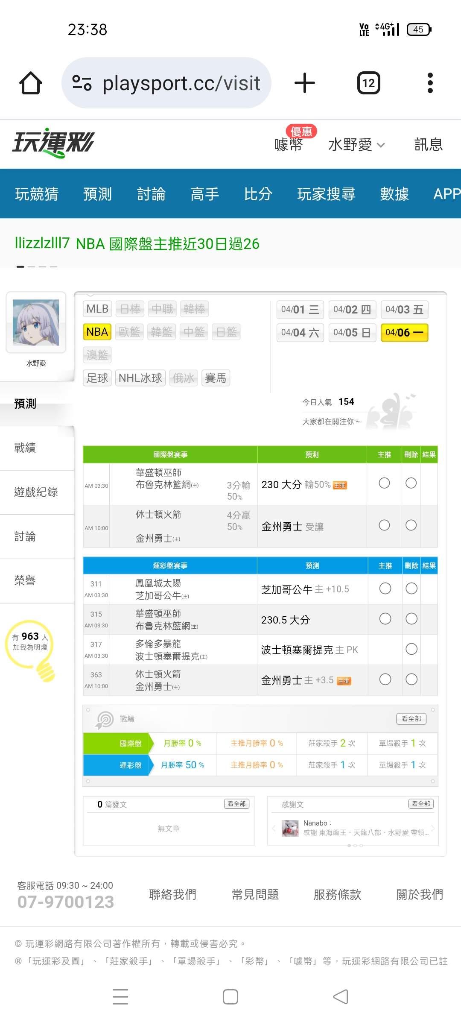Choose date 04/03 五
This screenshot has height=1025, width=461.
pos(404,310)
